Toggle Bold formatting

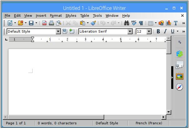click(x=158, y=31)
